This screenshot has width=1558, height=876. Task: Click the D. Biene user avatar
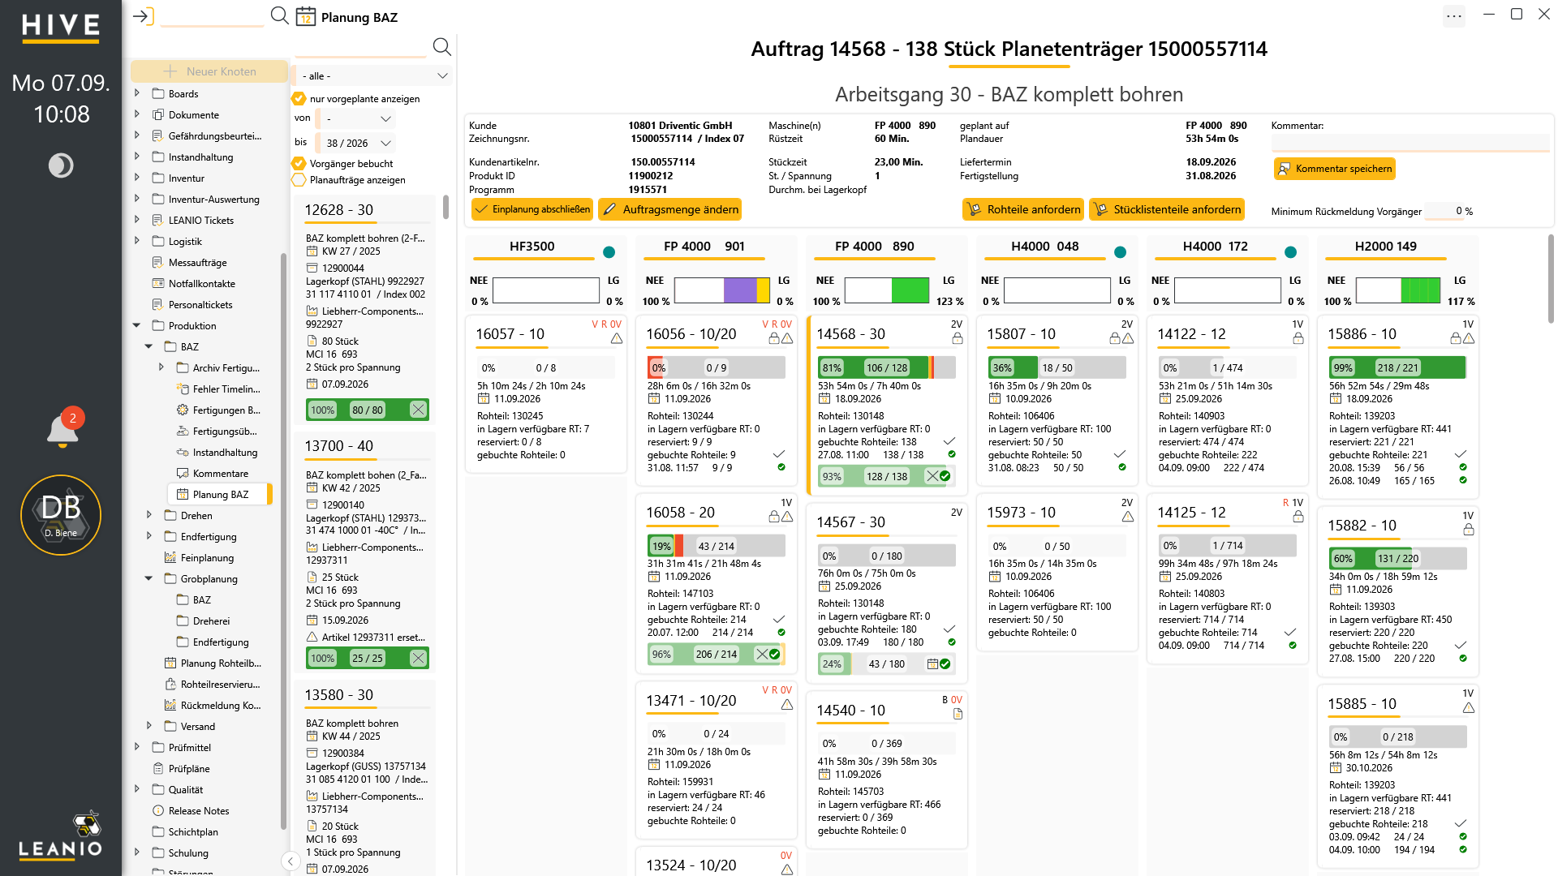(61, 515)
